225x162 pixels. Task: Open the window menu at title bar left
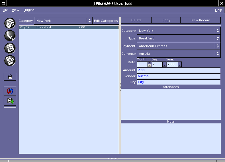pos(3,3)
